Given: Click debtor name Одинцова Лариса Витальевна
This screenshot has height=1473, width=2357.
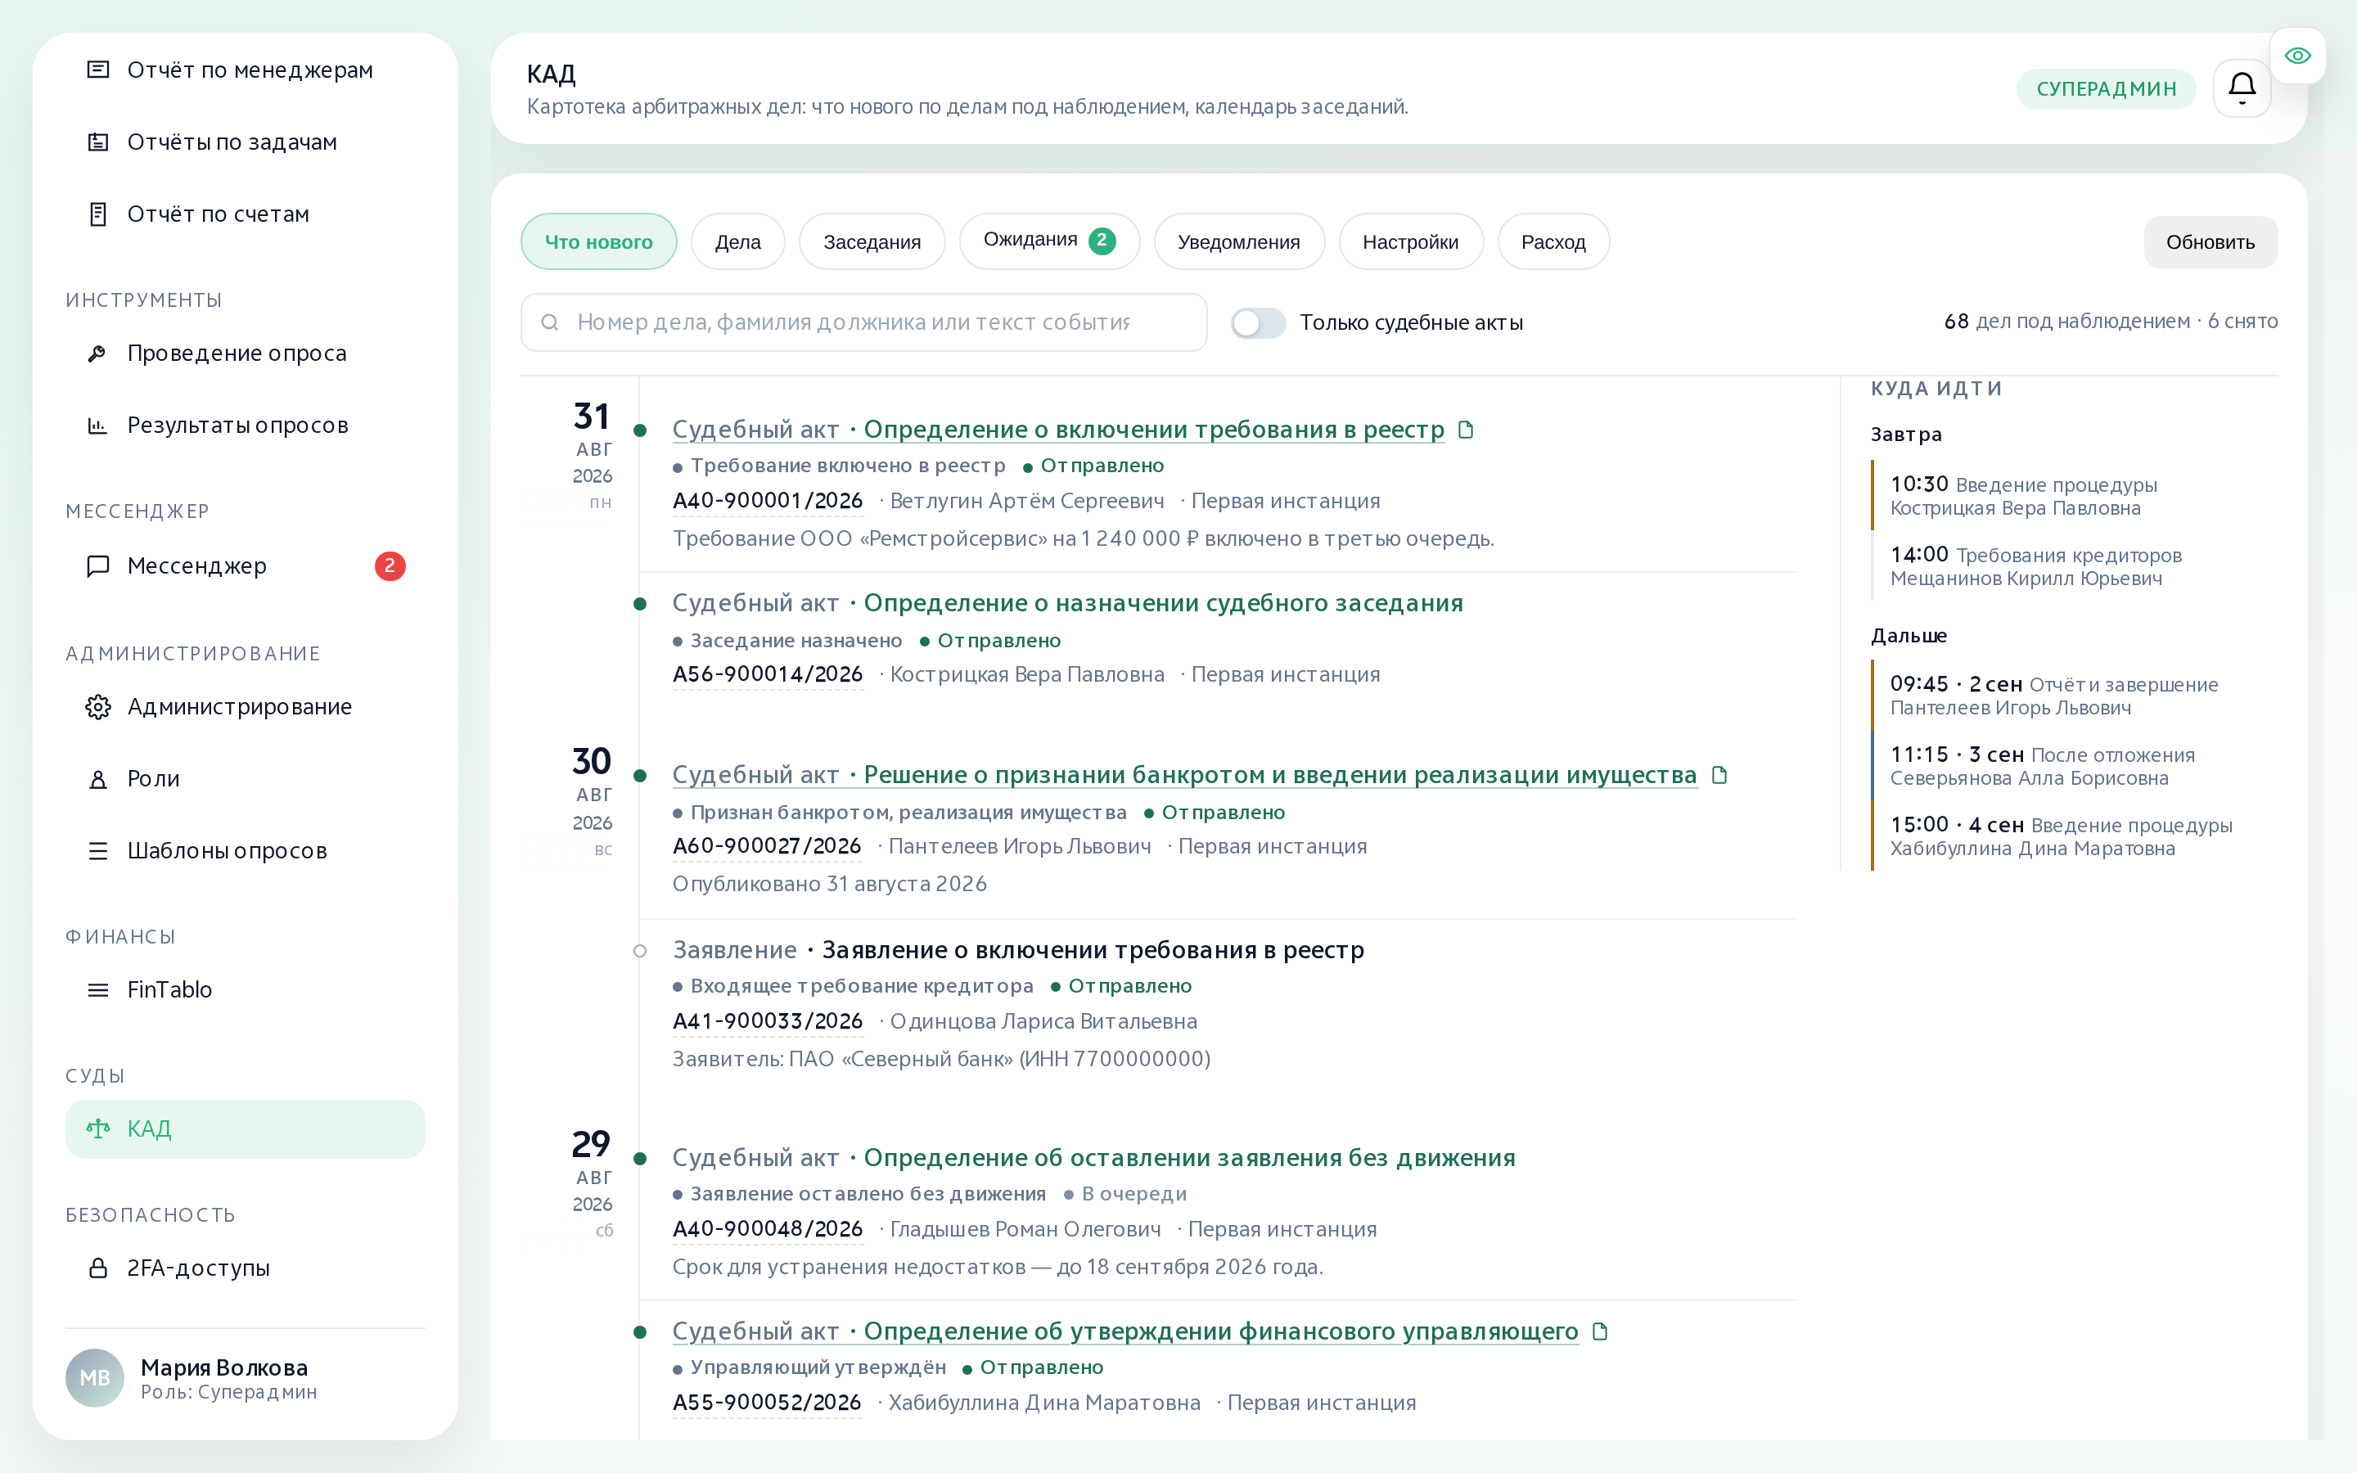Looking at the screenshot, I should [1043, 1021].
